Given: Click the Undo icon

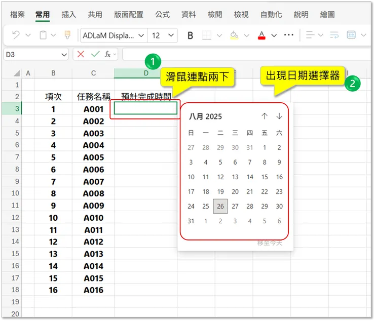Looking at the screenshot, I should (x=16, y=35).
